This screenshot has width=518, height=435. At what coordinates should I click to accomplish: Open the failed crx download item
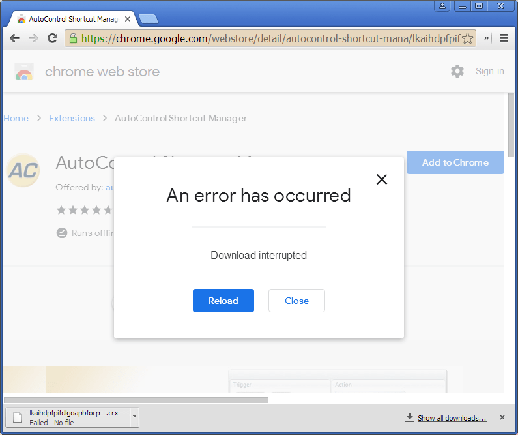tap(68, 417)
